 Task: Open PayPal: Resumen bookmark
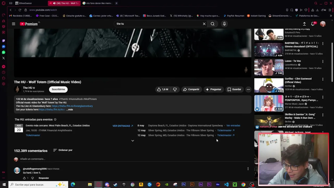tap(234, 16)
